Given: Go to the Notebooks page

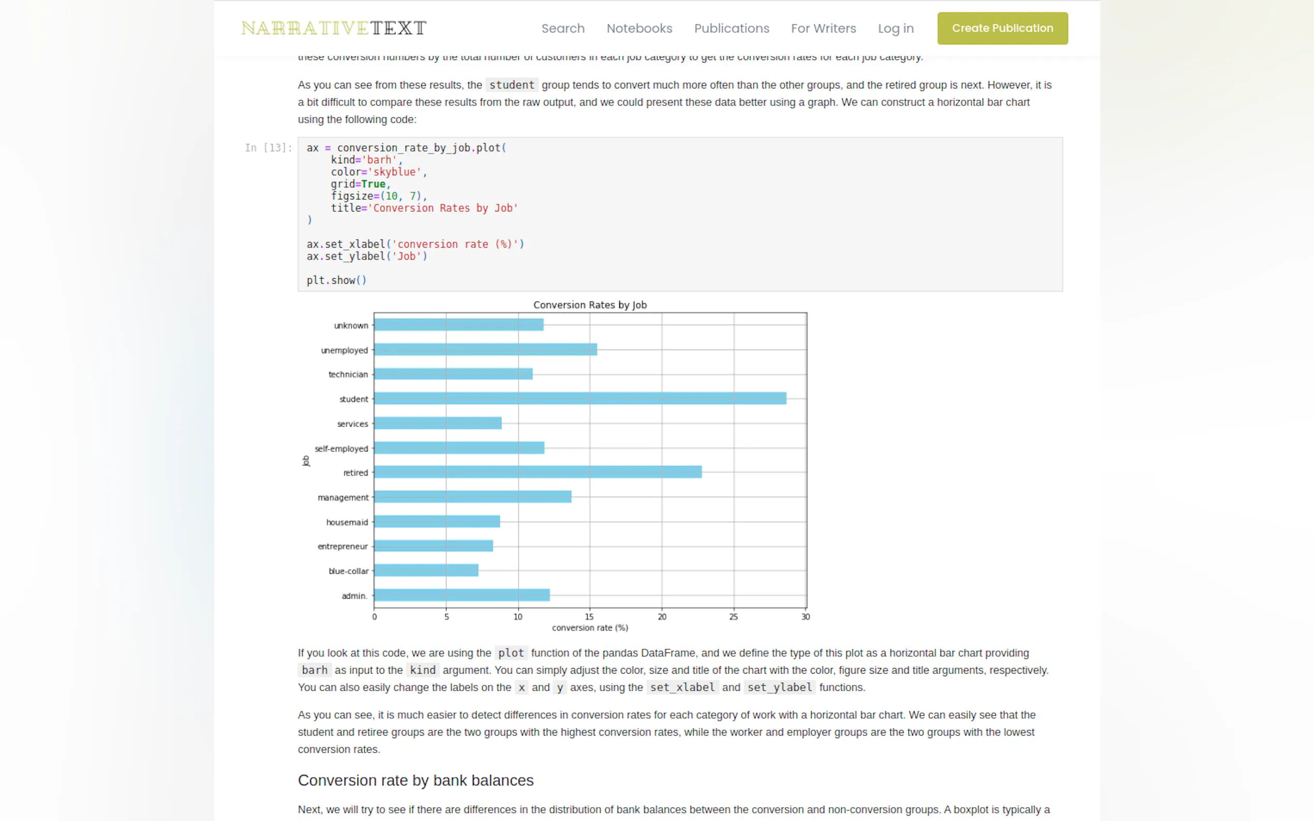Looking at the screenshot, I should click(x=639, y=28).
